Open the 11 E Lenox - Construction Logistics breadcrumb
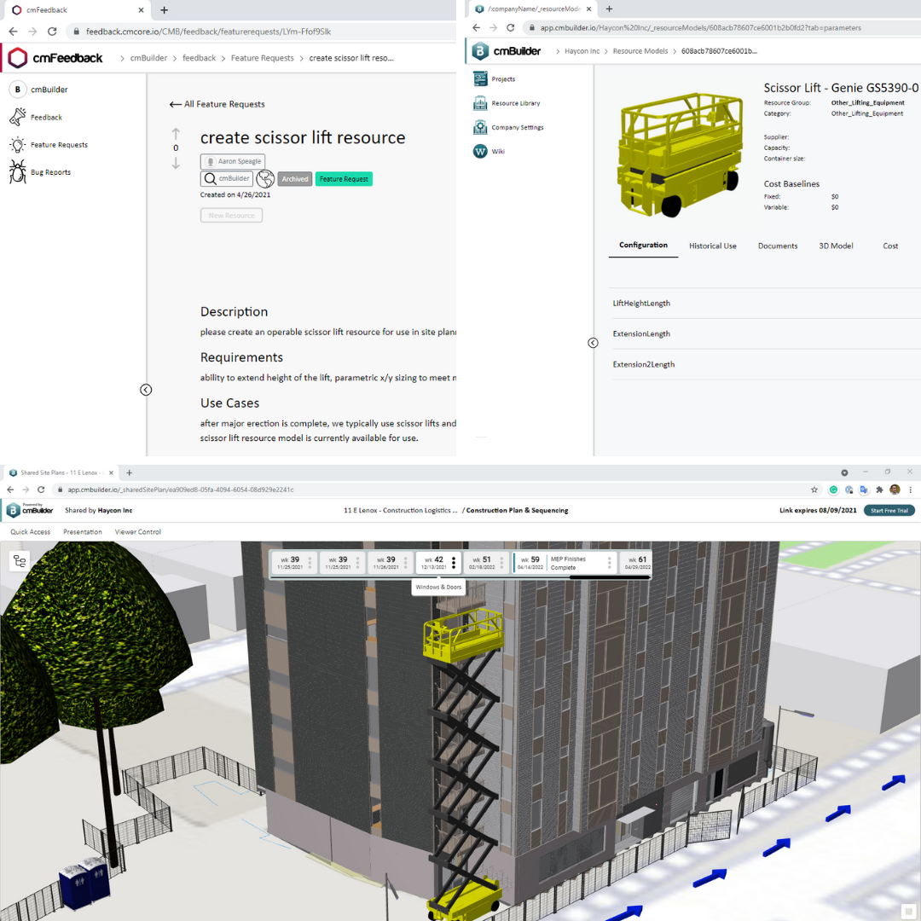The image size is (921, 921). click(x=400, y=511)
